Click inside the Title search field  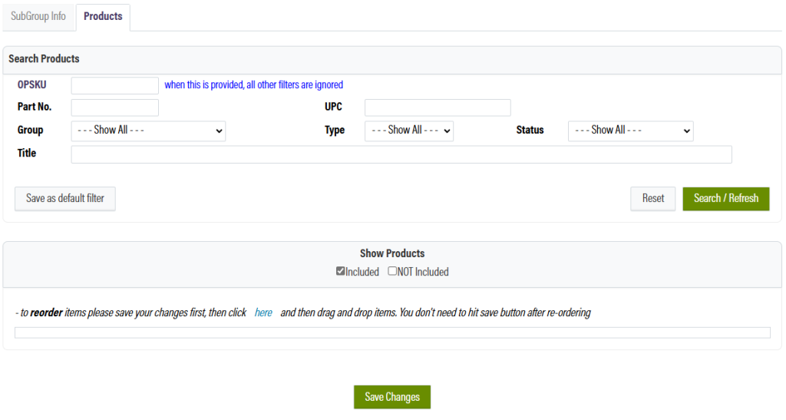[x=401, y=154]
